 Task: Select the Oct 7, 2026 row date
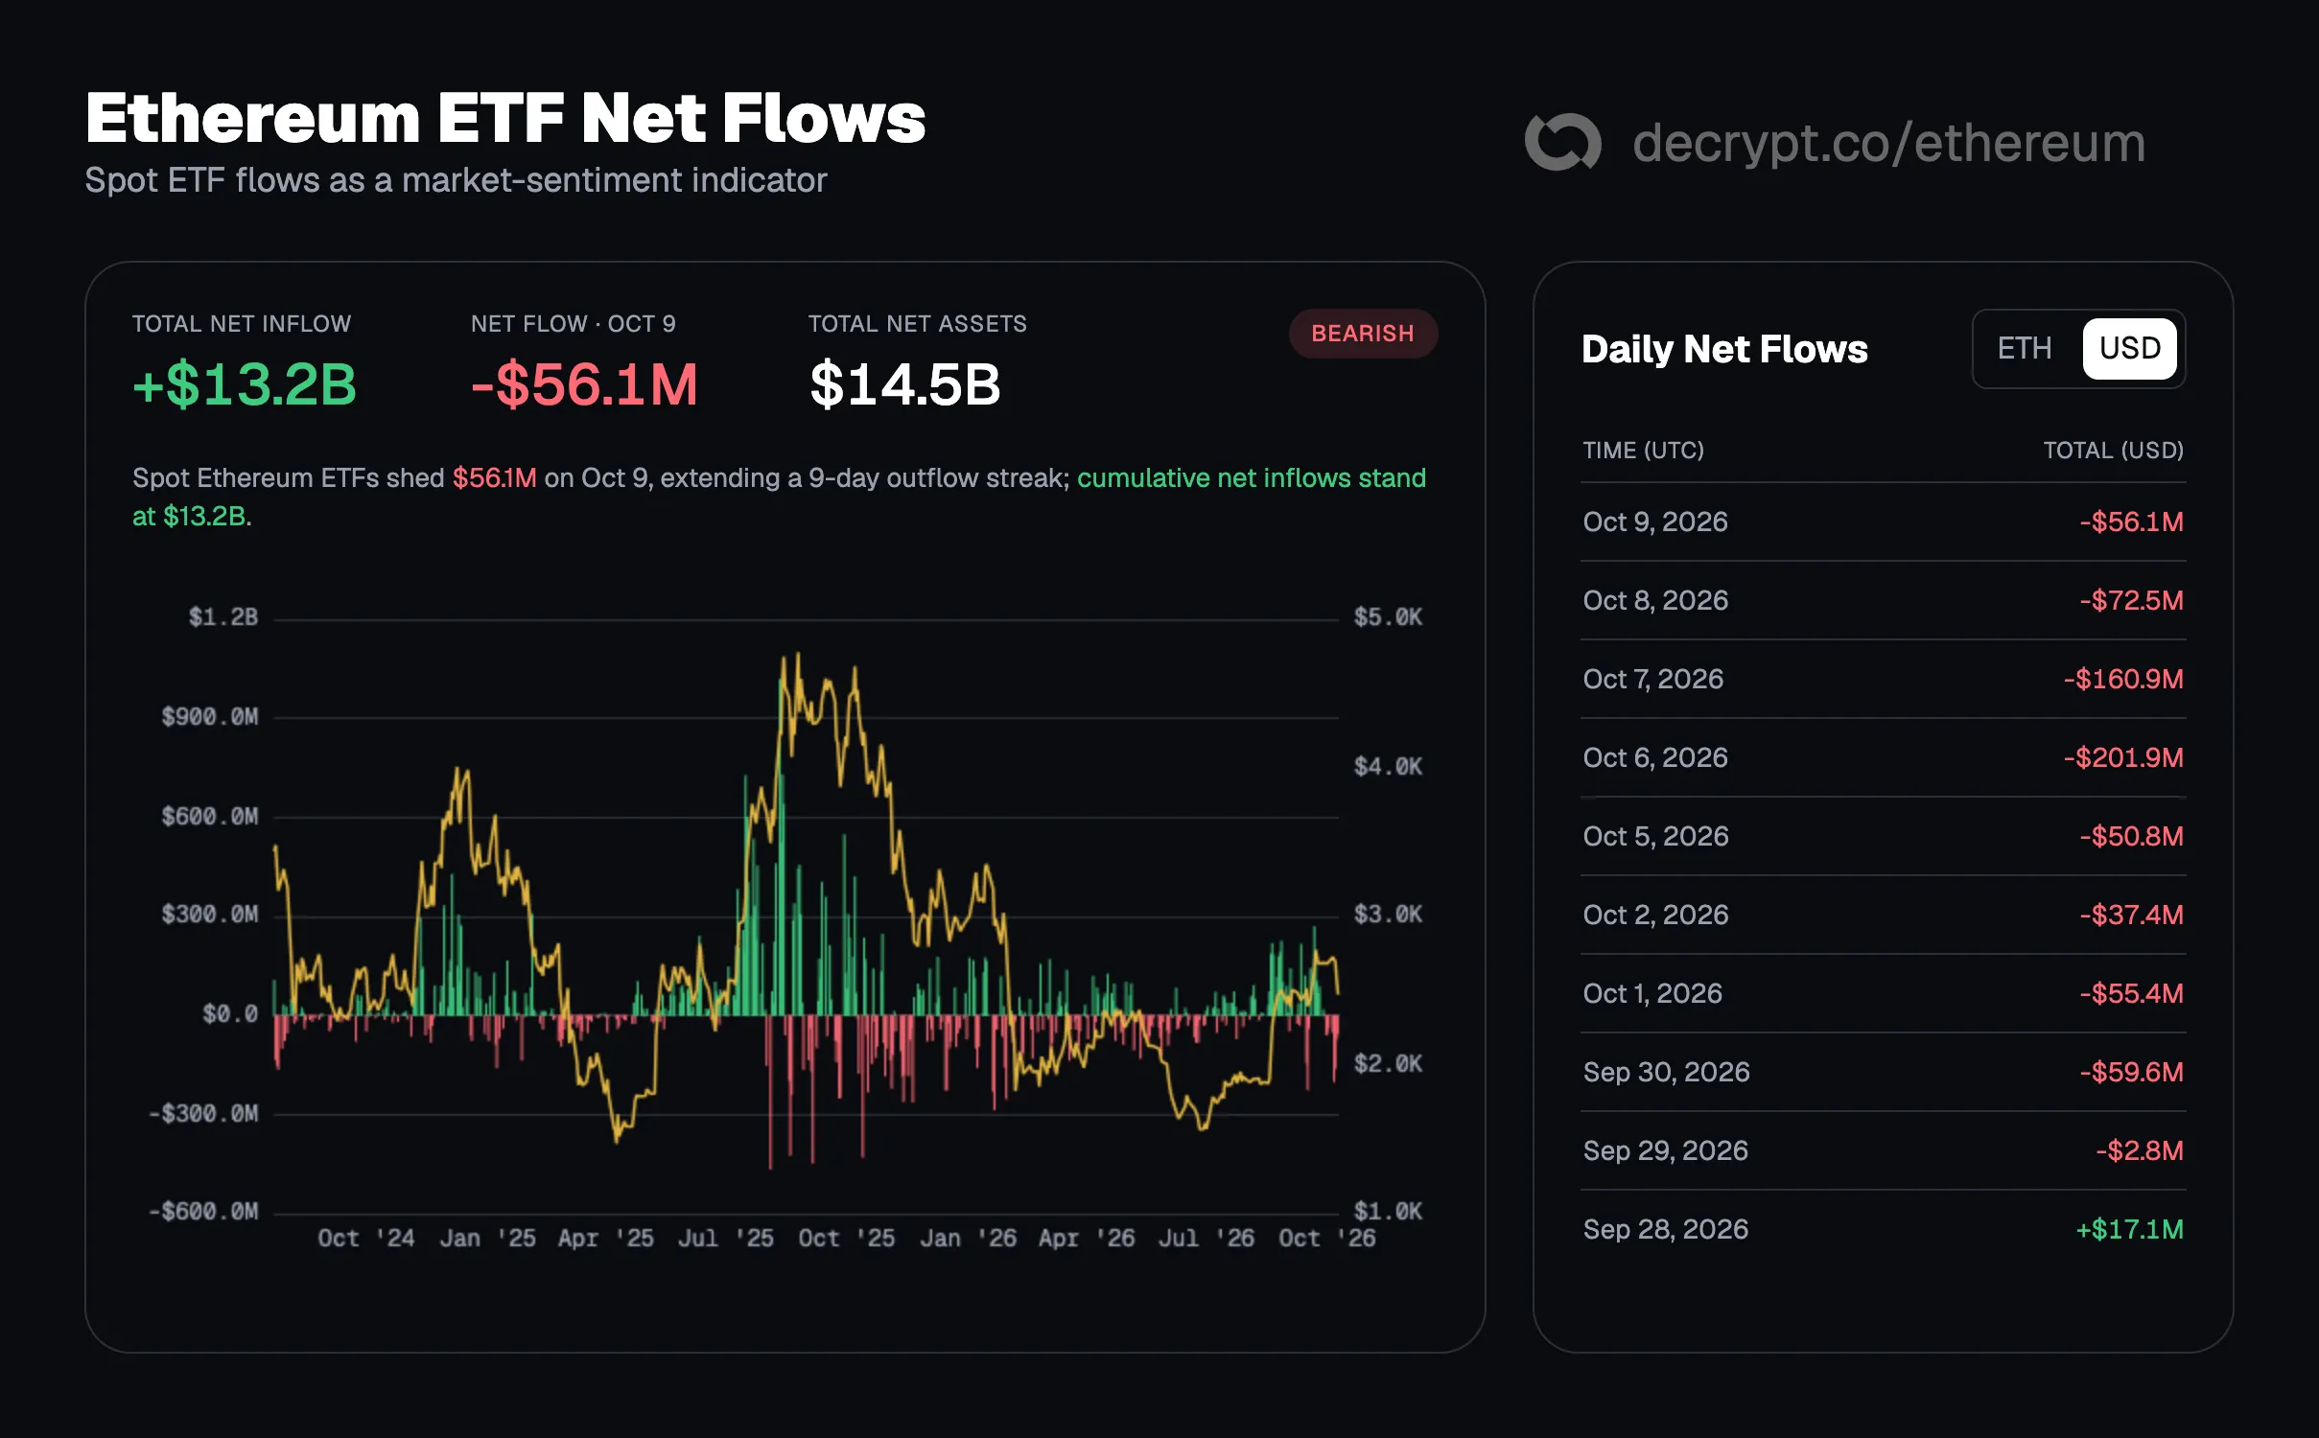(1652, 679)
